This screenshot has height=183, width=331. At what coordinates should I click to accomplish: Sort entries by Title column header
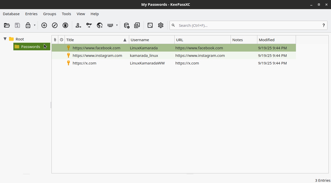[97, 40]
